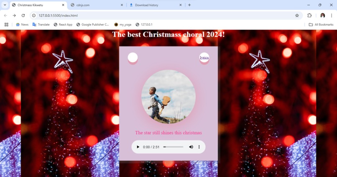The image size is (337, 177).
Task: Close the cdnjs.com tab
Action: coord(122,5)
